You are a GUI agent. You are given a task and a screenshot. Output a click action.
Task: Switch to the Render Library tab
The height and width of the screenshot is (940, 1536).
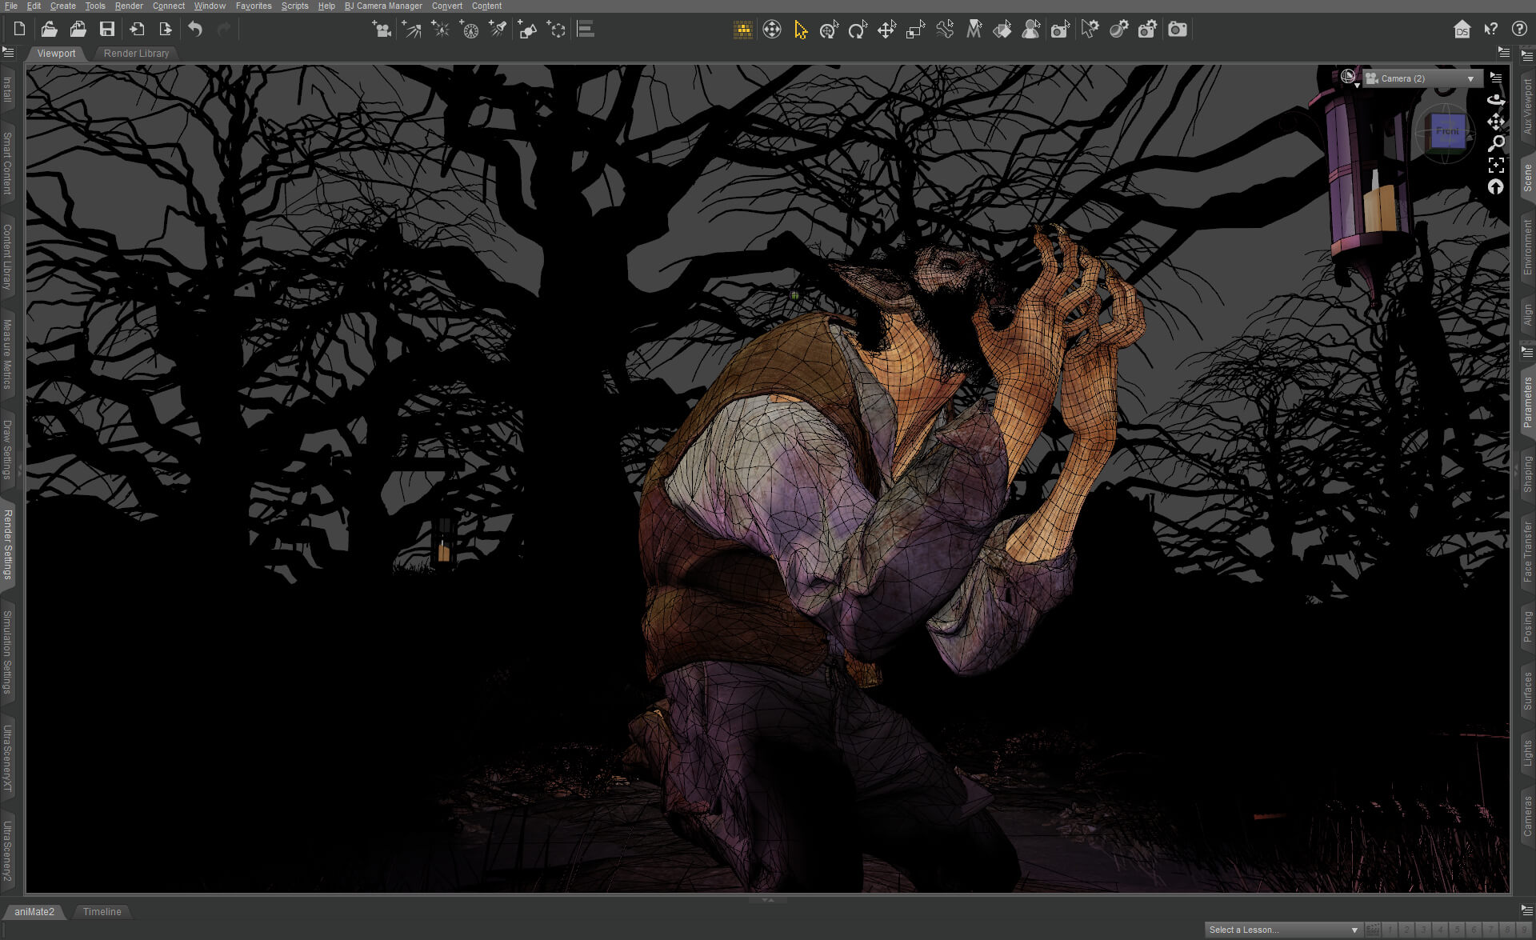pos(136,54)
